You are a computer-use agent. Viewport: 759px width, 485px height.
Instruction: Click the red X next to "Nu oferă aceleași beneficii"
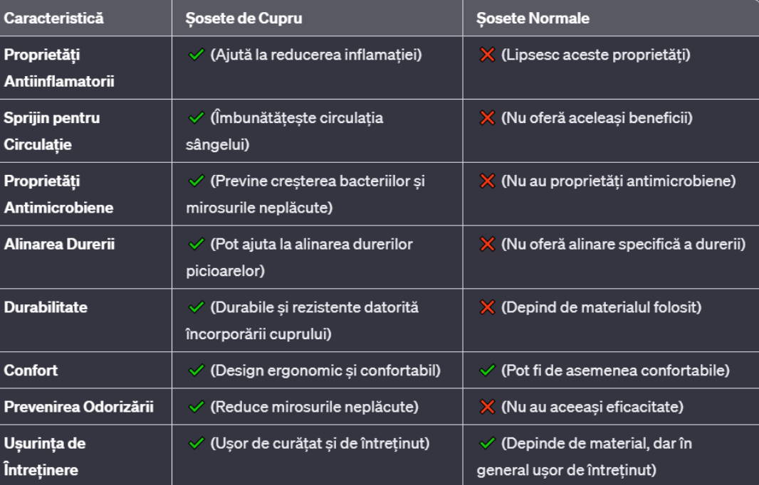488,118
